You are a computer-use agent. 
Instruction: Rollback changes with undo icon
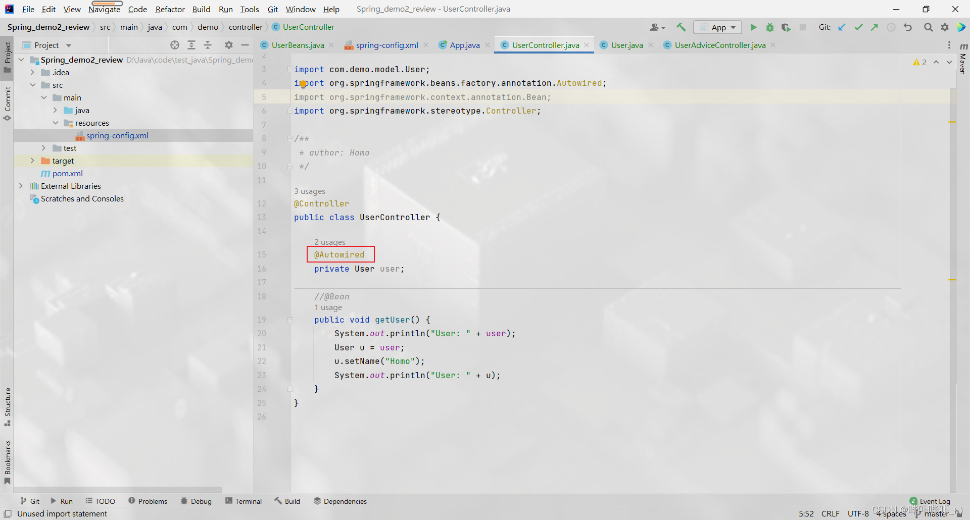pyautogui.click(x=908, y=27)
